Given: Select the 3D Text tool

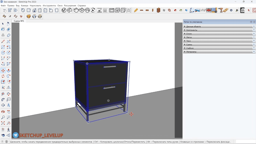Looking at the screenshot, I should coord(8,105).
